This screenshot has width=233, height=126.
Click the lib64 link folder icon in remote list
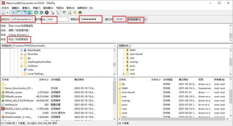[120, 88]
